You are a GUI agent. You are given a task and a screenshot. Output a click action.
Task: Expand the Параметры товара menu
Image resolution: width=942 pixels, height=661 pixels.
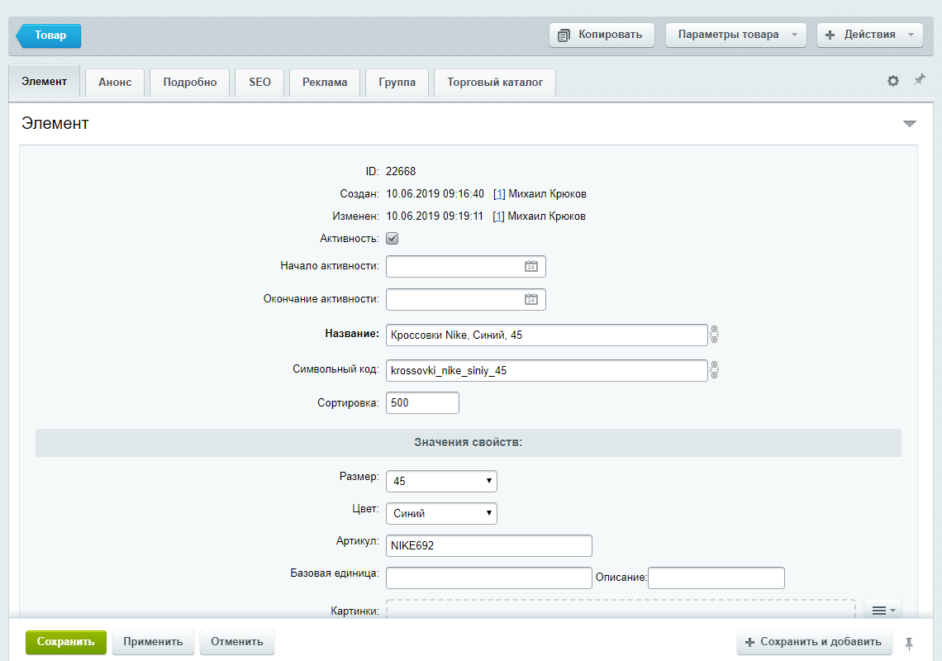[x=735, y=35]
